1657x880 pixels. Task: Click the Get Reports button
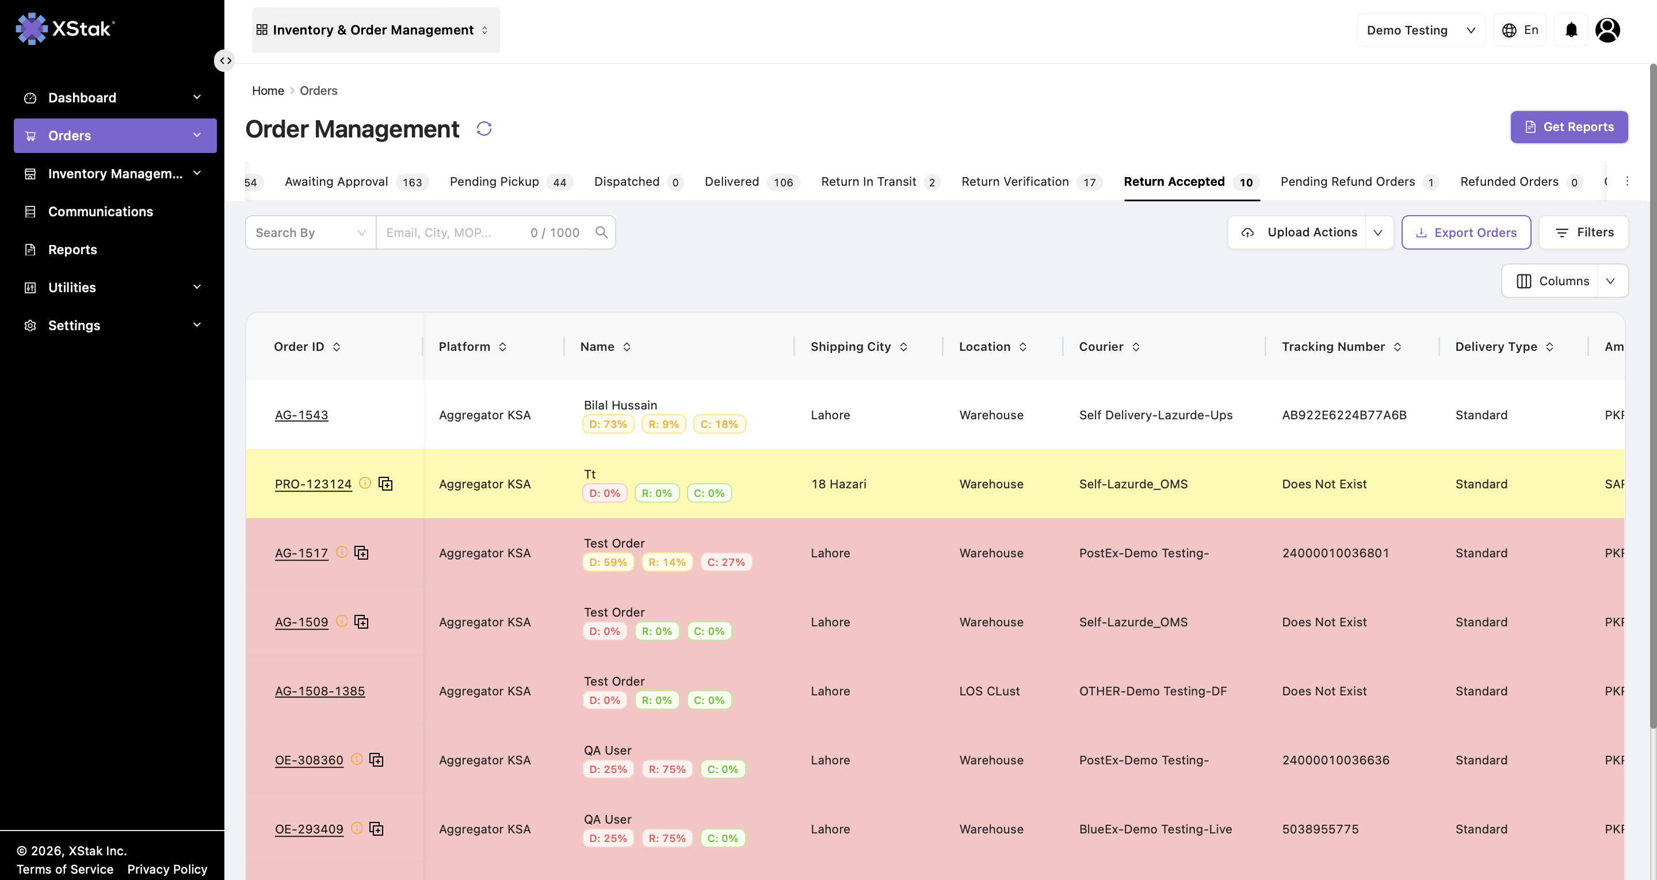click(x=1569, y=127)
